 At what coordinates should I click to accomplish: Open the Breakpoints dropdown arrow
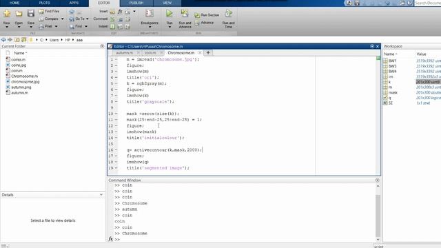[x=150, y=27]
